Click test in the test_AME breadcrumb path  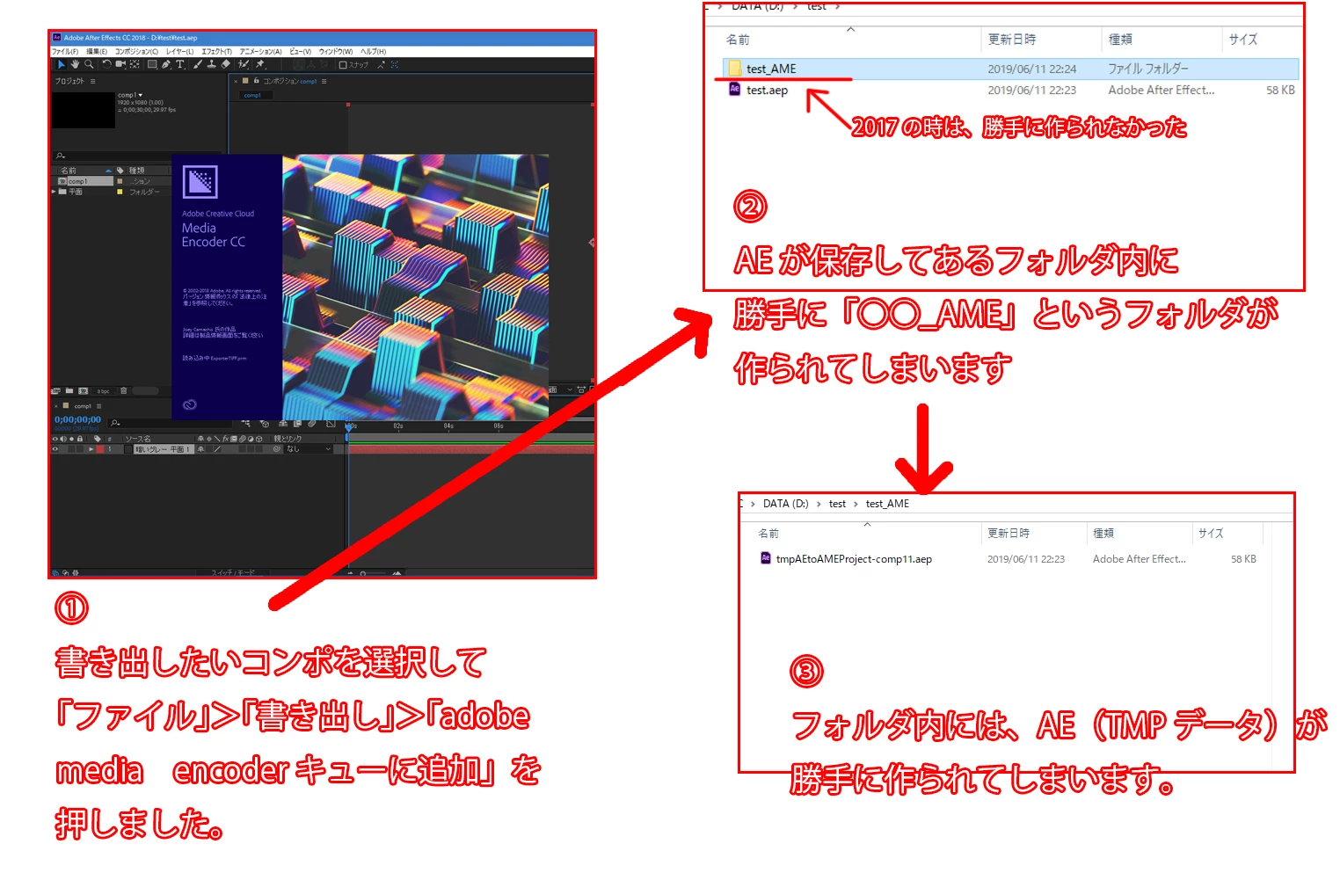(x=837, y=504)
